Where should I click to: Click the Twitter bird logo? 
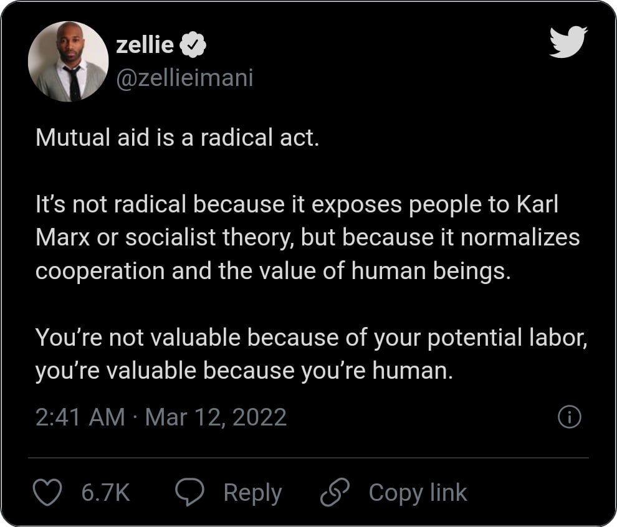[x=568, y=42]
